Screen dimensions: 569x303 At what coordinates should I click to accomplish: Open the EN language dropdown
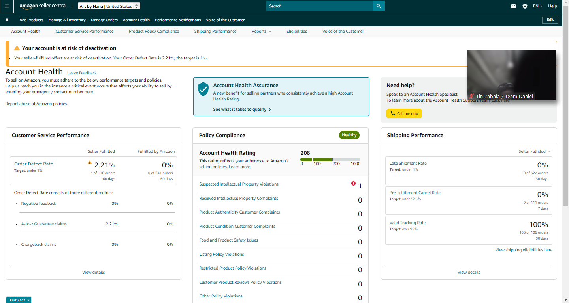tap(537, 6)
